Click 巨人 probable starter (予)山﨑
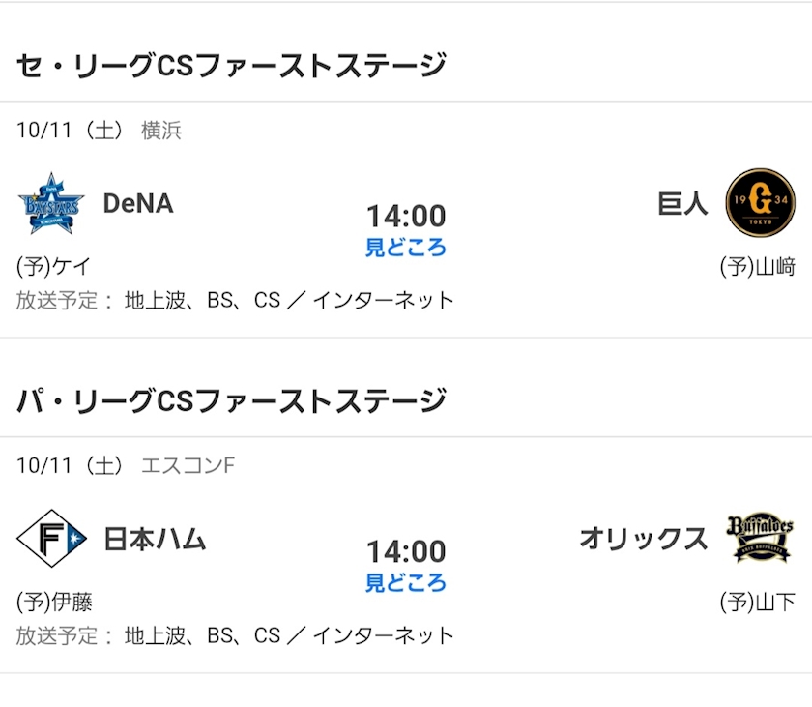Image resolution: width=812 pixels, height=707 pixels. [758, 266]
